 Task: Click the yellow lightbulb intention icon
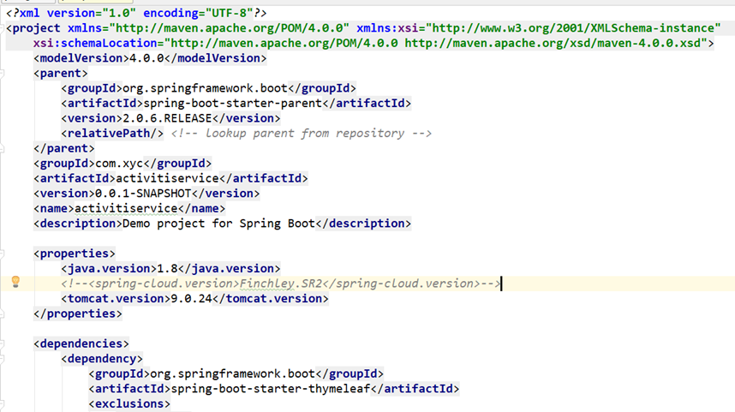tap(15, 282)
